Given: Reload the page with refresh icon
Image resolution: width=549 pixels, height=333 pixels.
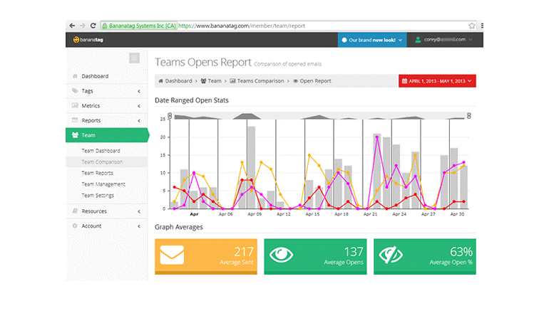Looking at the screenshot, I should (93, 26).
